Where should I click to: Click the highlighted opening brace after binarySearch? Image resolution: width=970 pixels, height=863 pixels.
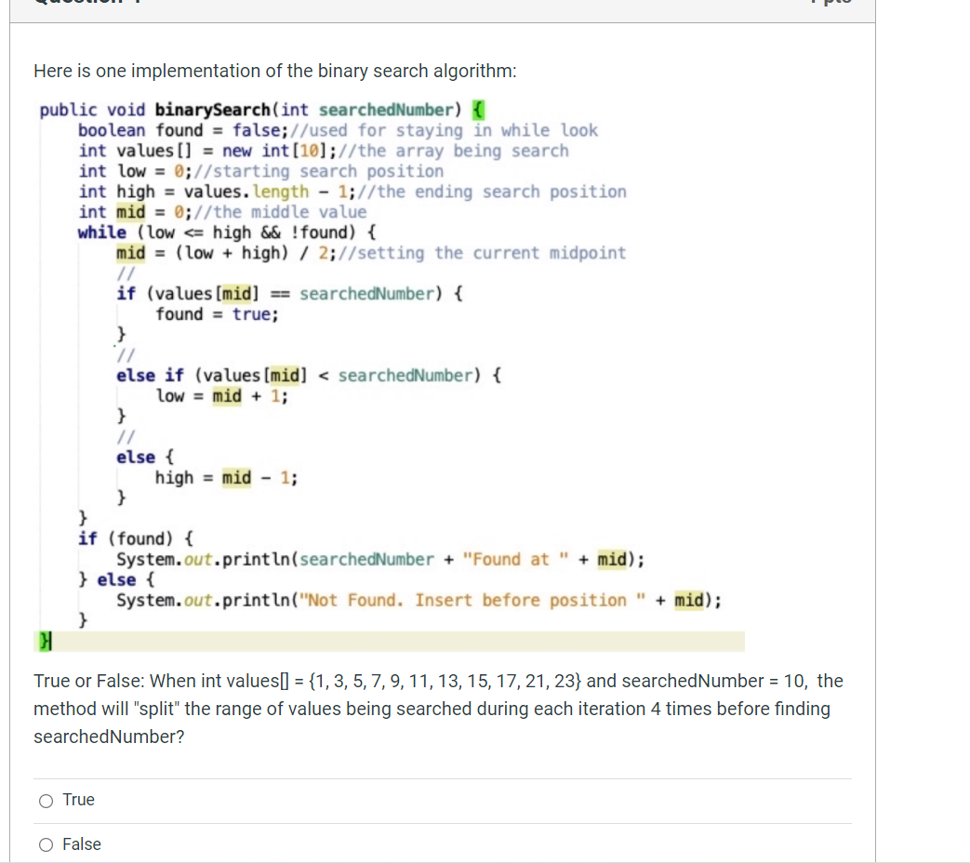coord(477,110)
